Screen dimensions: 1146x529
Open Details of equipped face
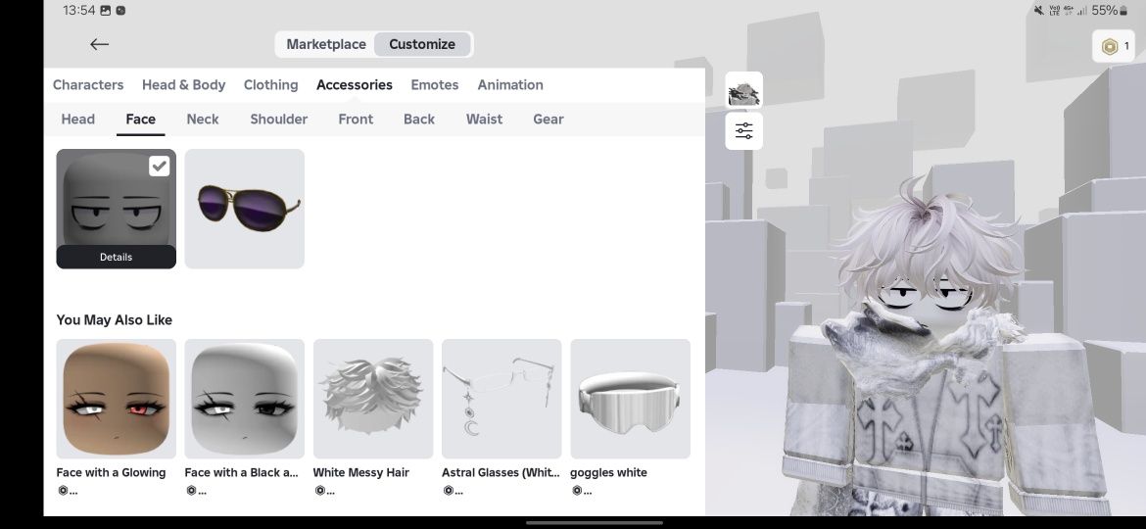pos(117,258)
